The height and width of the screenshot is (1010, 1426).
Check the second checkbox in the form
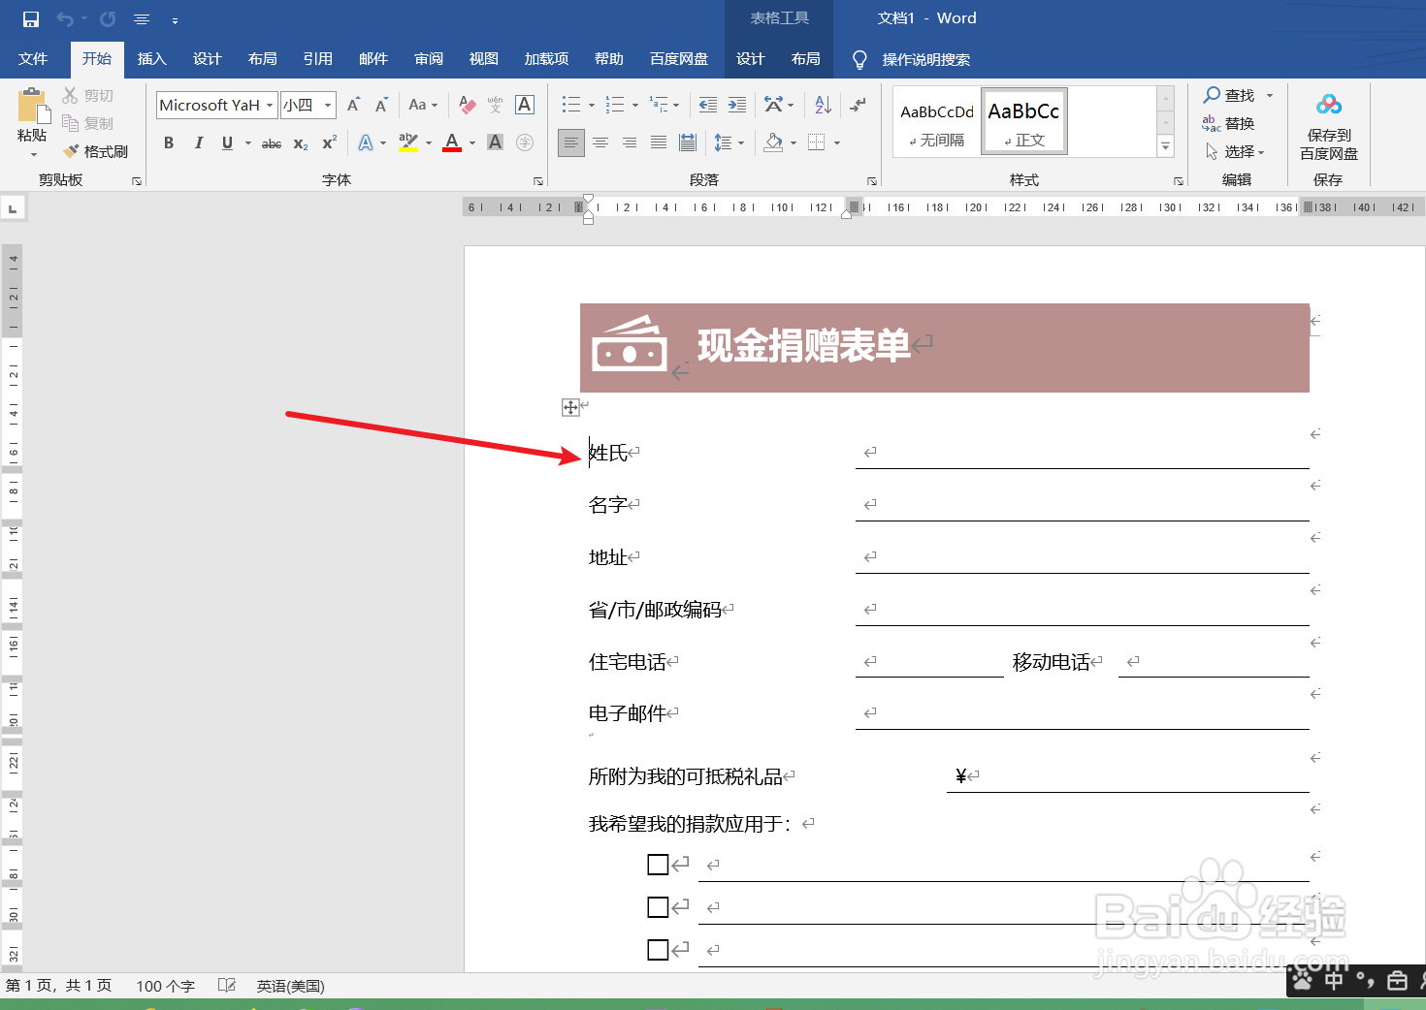658,906
